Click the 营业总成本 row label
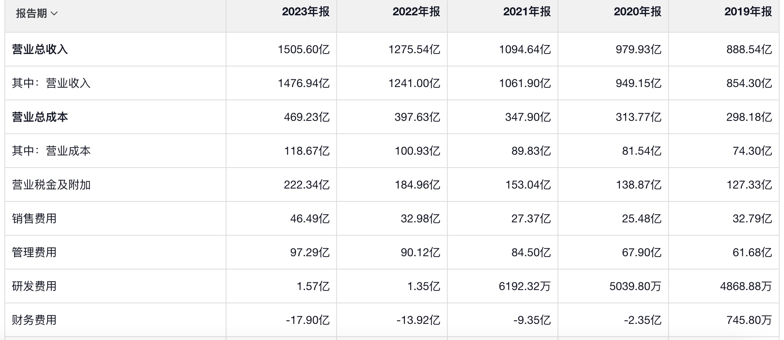 (40, 117)
